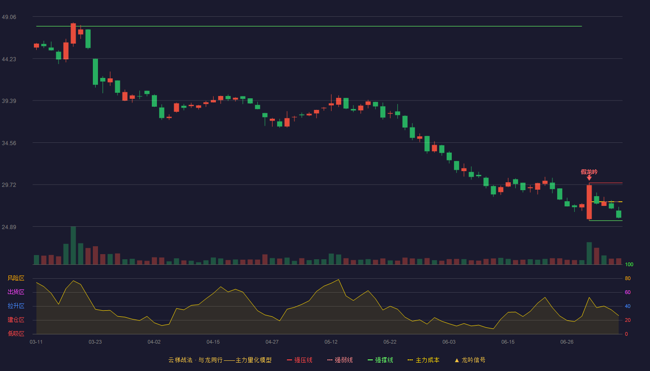Click the green 100 indicator scale value

coord(629,265)
